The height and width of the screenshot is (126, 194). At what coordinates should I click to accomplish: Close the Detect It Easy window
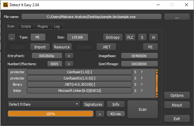pos(187,5)
